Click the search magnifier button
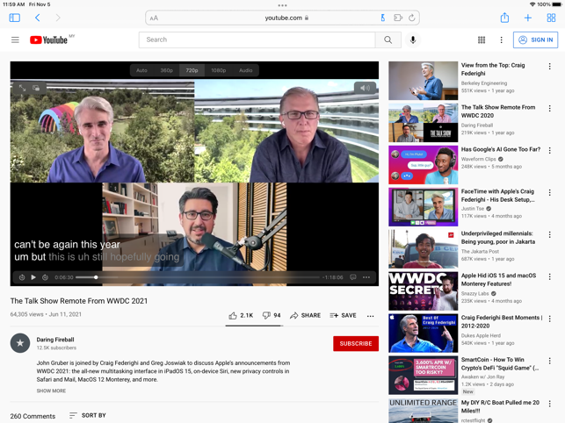This screenshot has width=565, height=423. point(388,39)
